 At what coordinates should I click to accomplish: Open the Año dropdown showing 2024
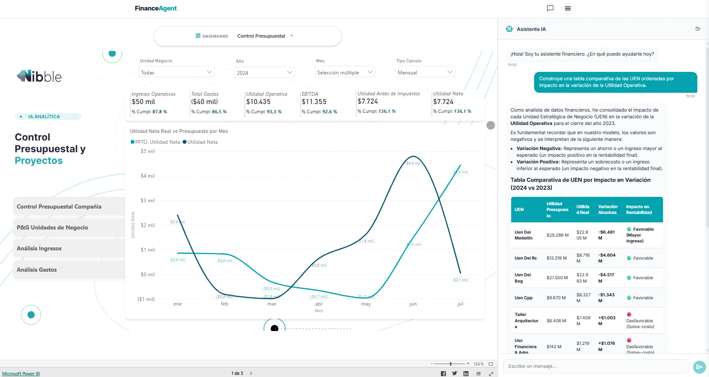[265, 72]
